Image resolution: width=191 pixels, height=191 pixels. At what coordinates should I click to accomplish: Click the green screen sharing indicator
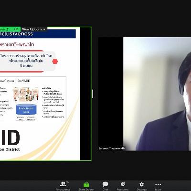[10, 29]
